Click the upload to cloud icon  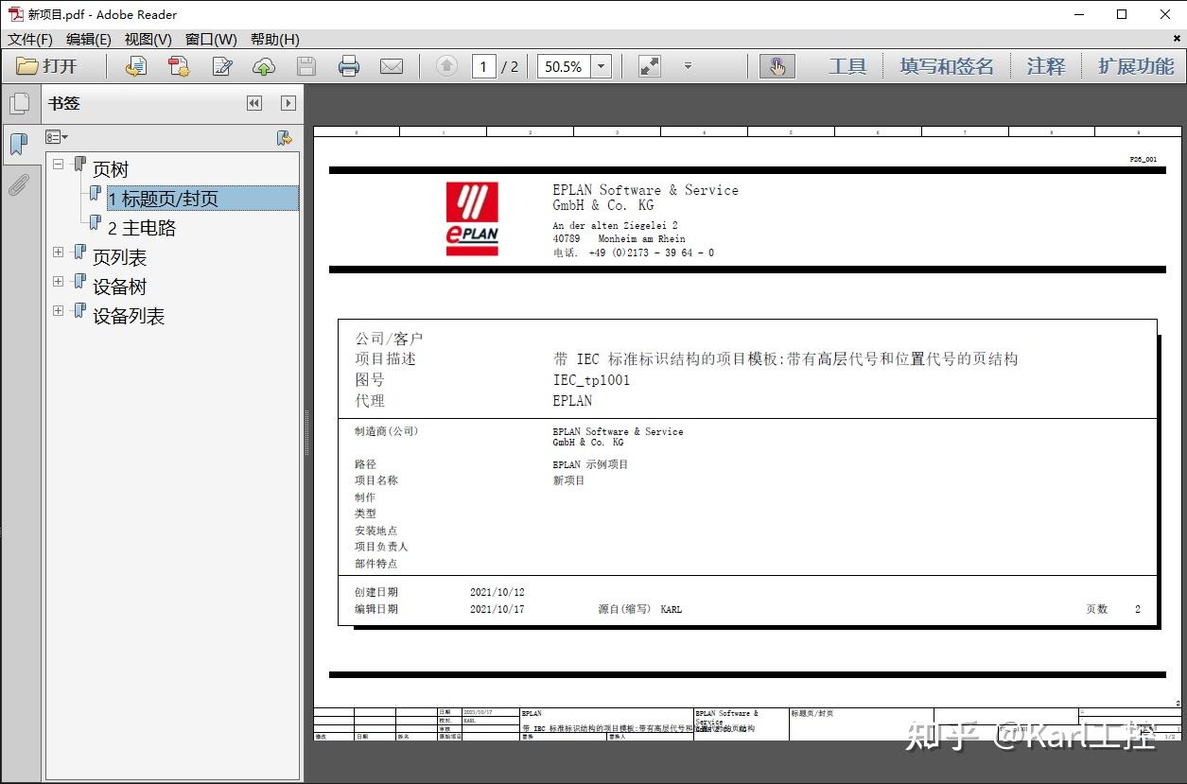point(264,66)
